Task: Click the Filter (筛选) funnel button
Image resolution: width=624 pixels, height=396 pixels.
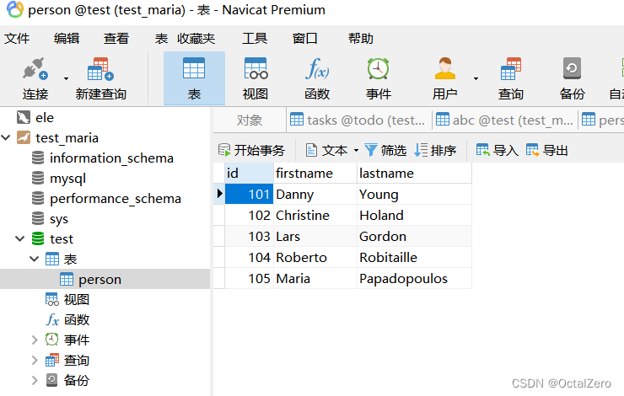Action: 385,150
